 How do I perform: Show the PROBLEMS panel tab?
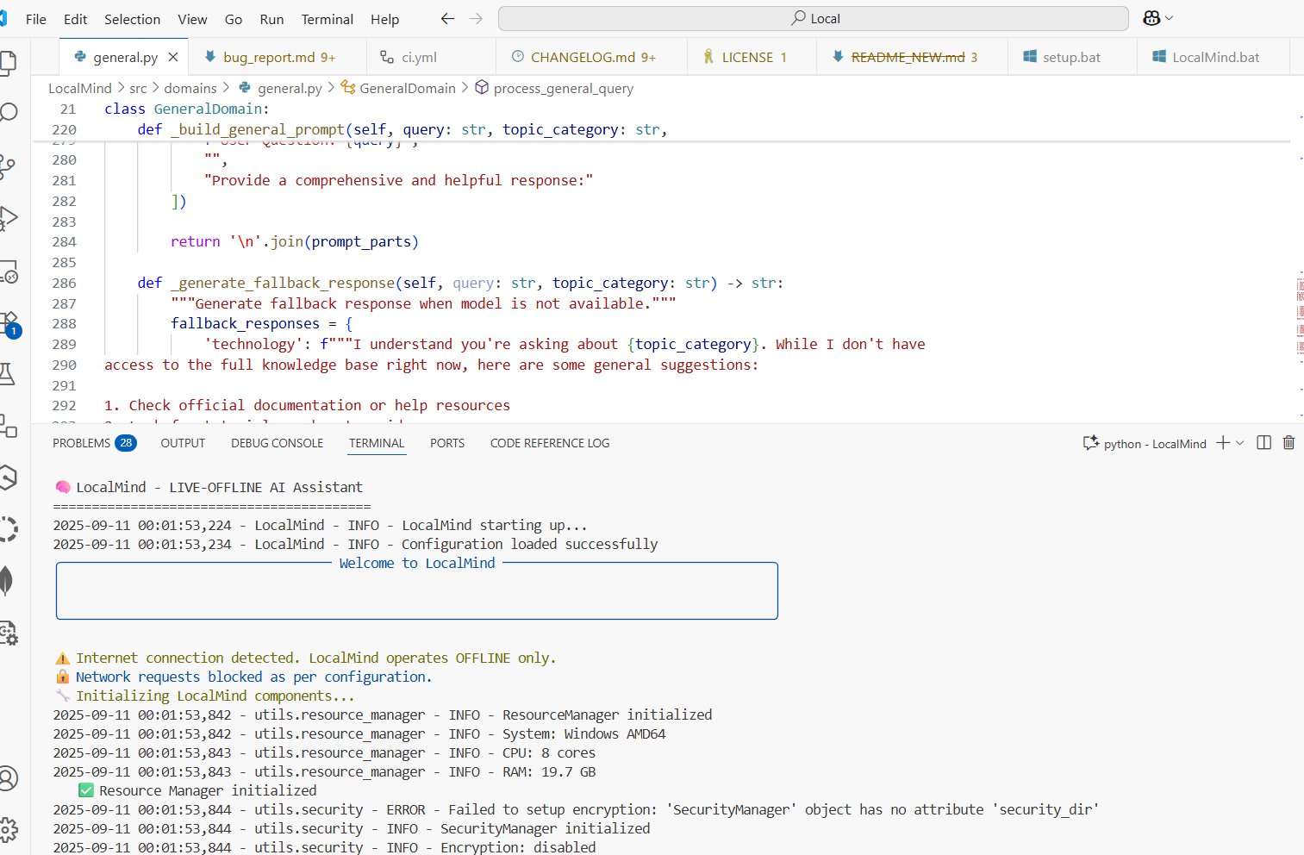94,443
